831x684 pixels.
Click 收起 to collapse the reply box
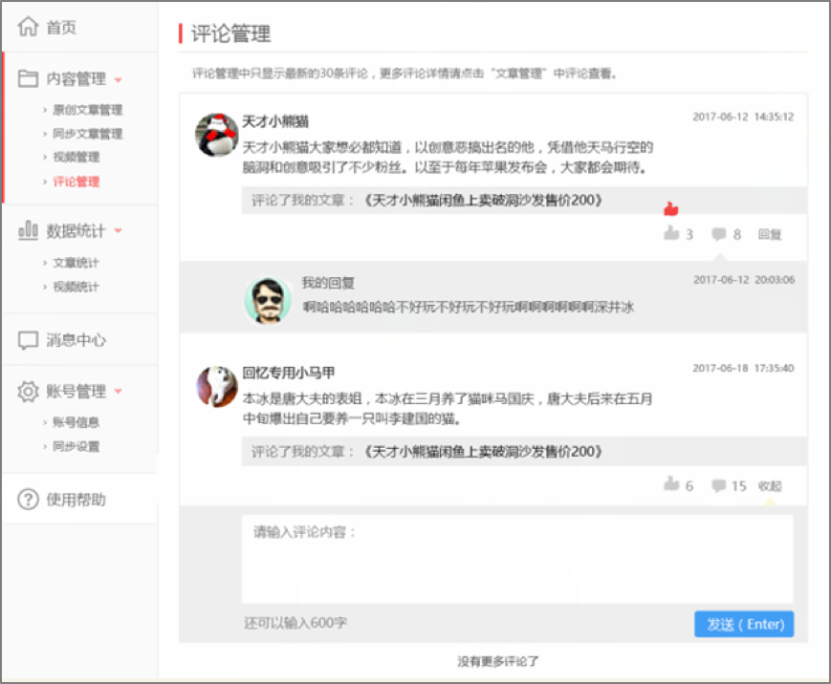pyautogui.click(x=770, y=486)
